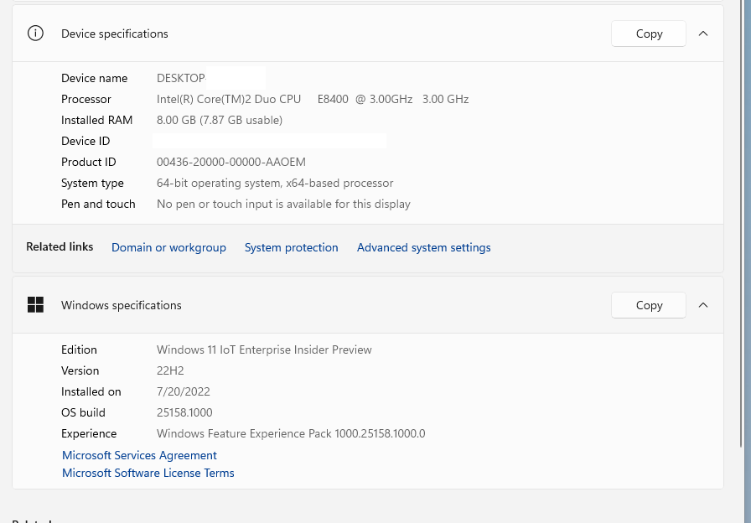
Task: Open the Domain or workgroup link
Action: (168, 247)
